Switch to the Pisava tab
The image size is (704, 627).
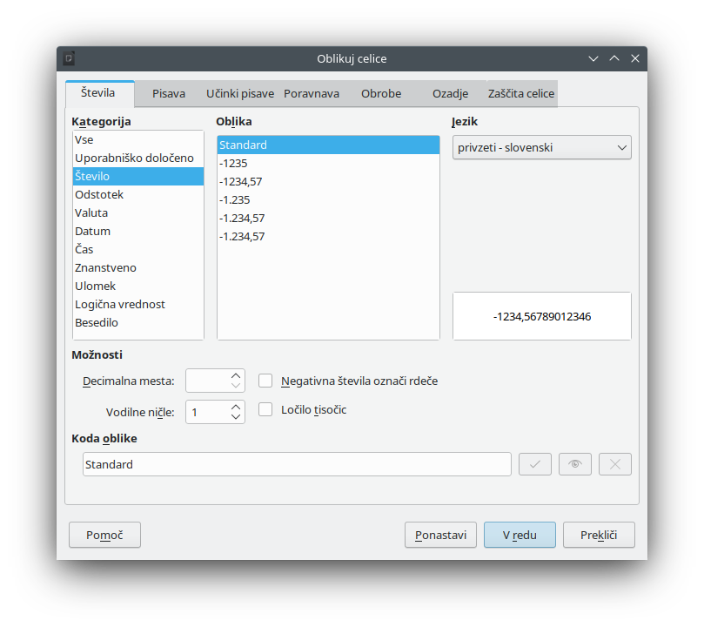[169, 93]
